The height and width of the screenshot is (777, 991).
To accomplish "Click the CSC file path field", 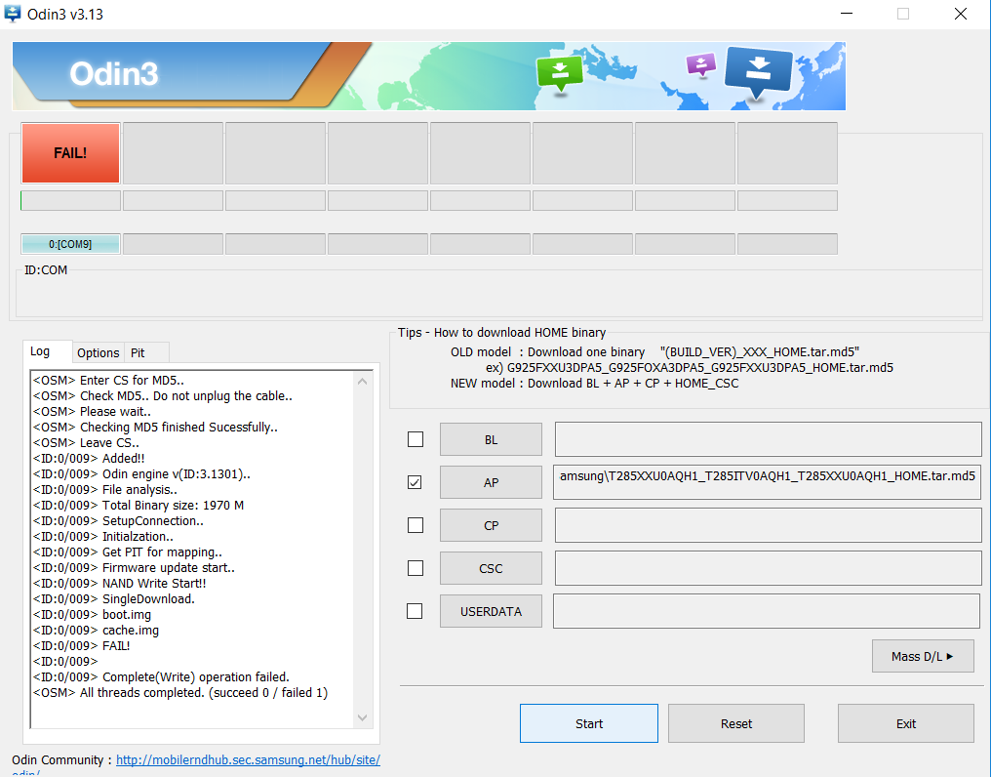I will (768, 568).
